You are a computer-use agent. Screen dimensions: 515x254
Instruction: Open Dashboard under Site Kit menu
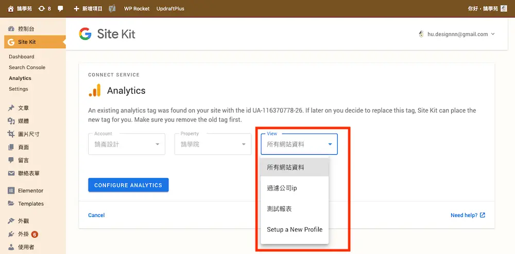[x=21, y=57]
